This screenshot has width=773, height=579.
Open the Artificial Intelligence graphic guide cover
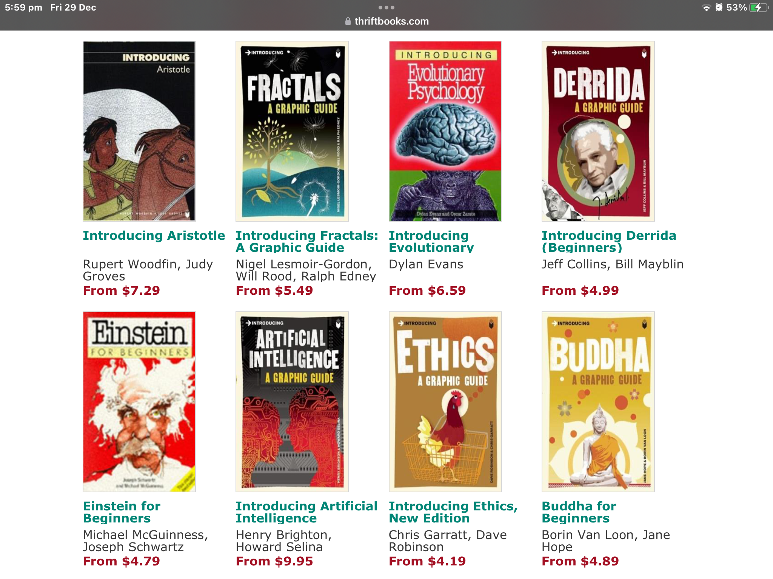pyautogui.click(x=292, y=401)
